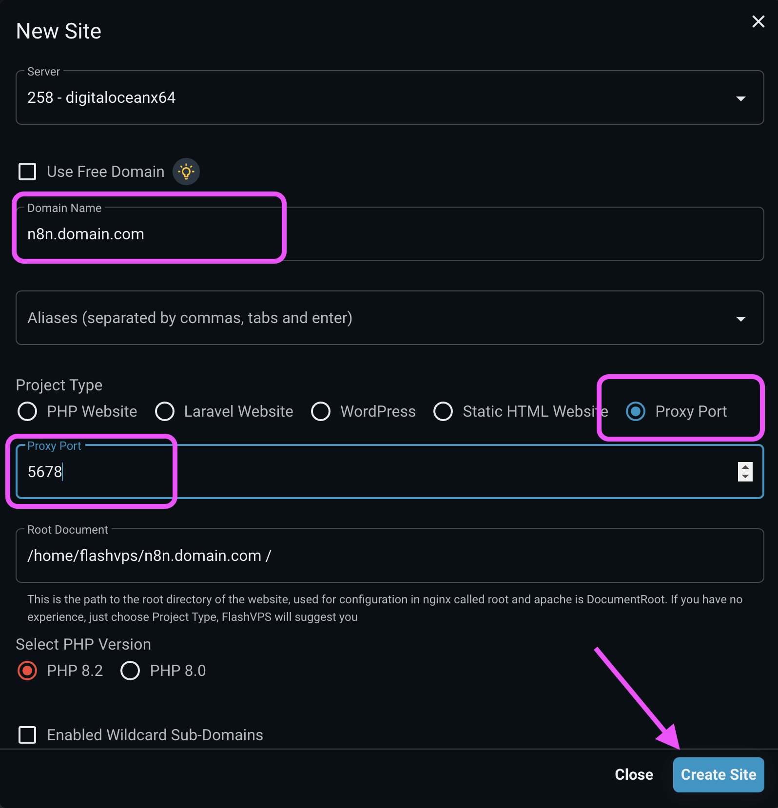The height and width of the screenshot is (808, 778).
Task: Enable the Use Free Domain checkbox
Action: (27, 172)
